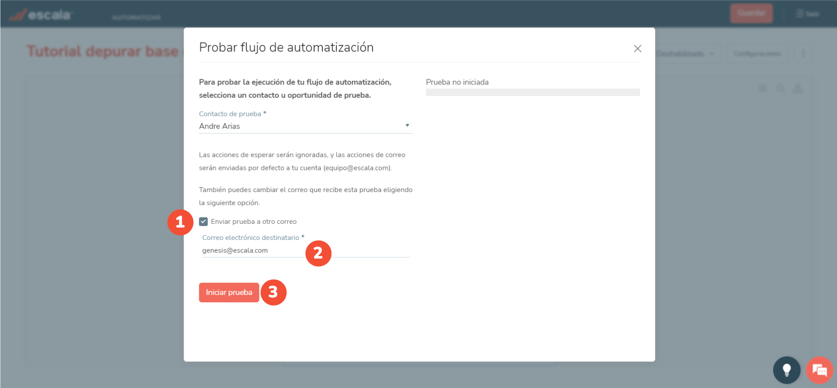Screen dimensions: 837x388
Task: Close the Probar flujo de automatización dialog
Action: [637, 49]
